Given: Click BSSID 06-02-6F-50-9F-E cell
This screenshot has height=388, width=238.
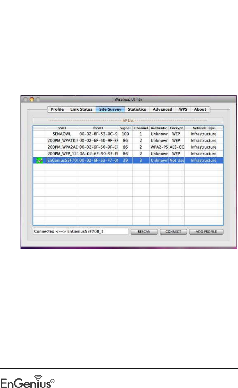Looking at the screenshot, I should coord(98,147).
